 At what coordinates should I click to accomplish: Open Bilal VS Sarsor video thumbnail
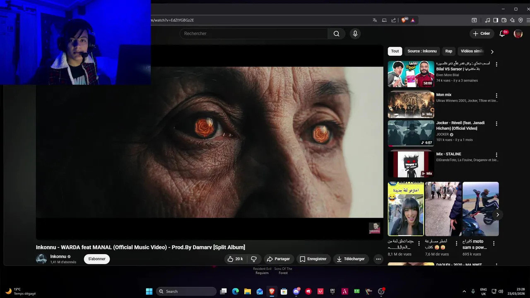[411, 74]
